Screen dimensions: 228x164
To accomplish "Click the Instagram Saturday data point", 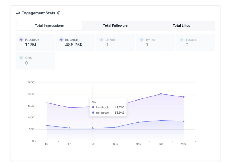I will click(x=93, y=128).
